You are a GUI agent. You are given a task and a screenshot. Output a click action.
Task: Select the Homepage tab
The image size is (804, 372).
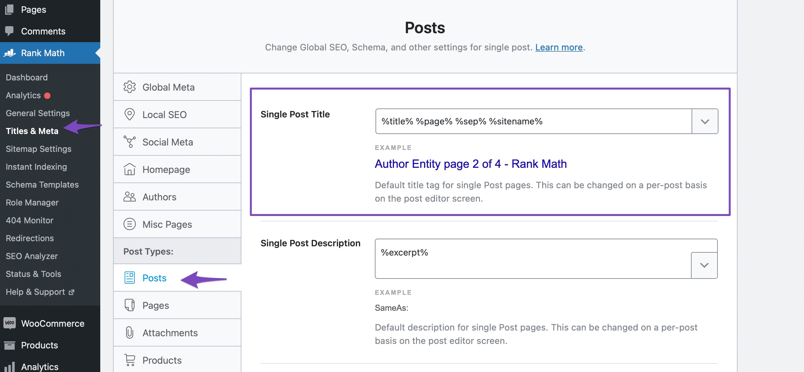[177, 169]
